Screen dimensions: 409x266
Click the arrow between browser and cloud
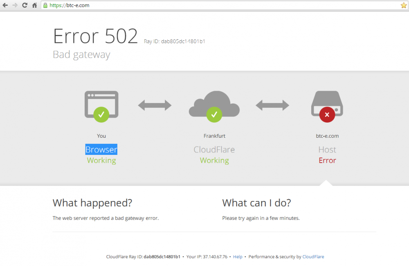(x=155, y=105)
